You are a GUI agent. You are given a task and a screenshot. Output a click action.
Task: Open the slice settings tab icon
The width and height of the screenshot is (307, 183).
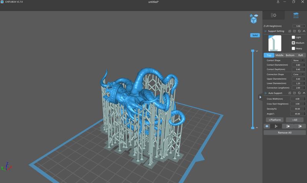(x=274, y=15)
